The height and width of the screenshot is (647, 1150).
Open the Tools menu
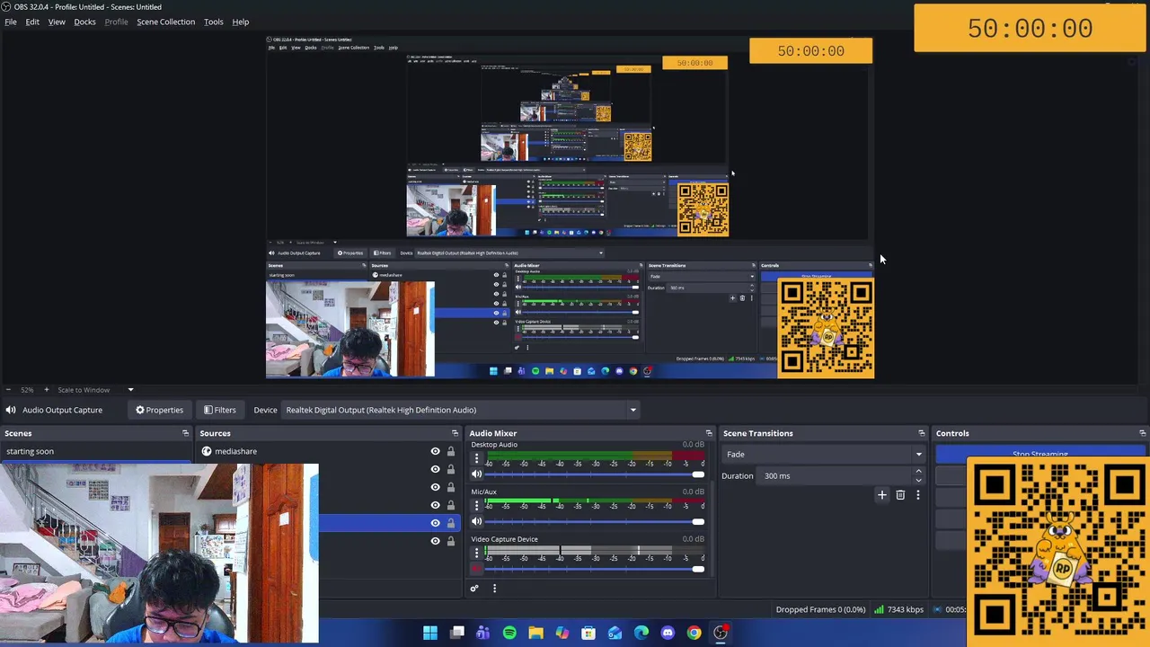(x=213, y=22)
